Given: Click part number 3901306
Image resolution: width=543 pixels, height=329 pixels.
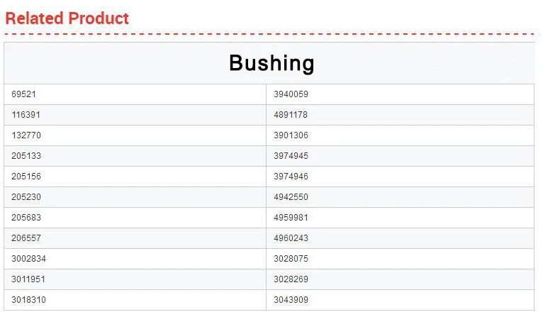Looking at the screenshot, I should pos(291,135).
